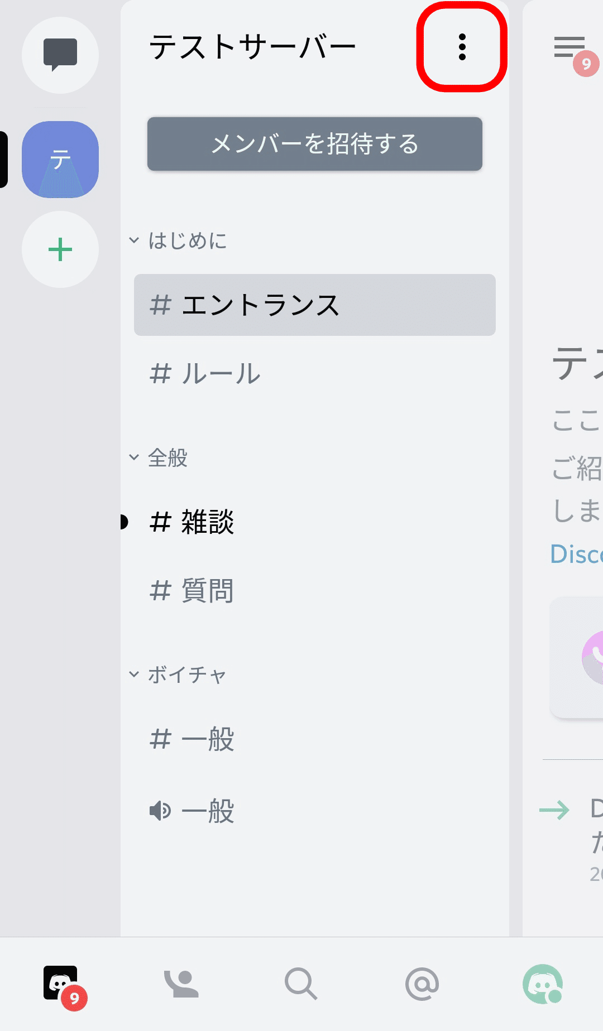This screenshot has width=603, height=1031.
Task: Tap the friends icon in the bottom bar
Action: pos(181,984)
